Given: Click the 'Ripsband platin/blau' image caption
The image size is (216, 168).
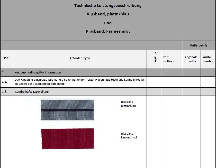Looking at the screenshot, I should (x=128, y=104).
